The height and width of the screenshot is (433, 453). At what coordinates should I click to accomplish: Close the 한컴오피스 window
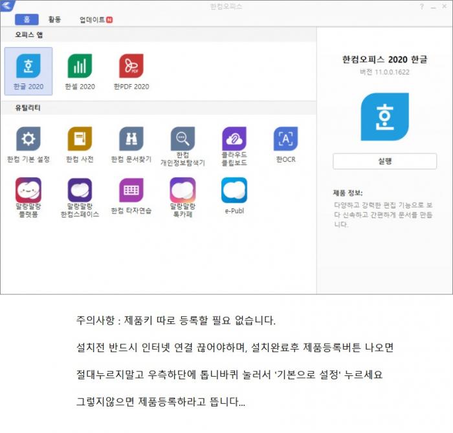pyautogui.click(x=445, y=6)
